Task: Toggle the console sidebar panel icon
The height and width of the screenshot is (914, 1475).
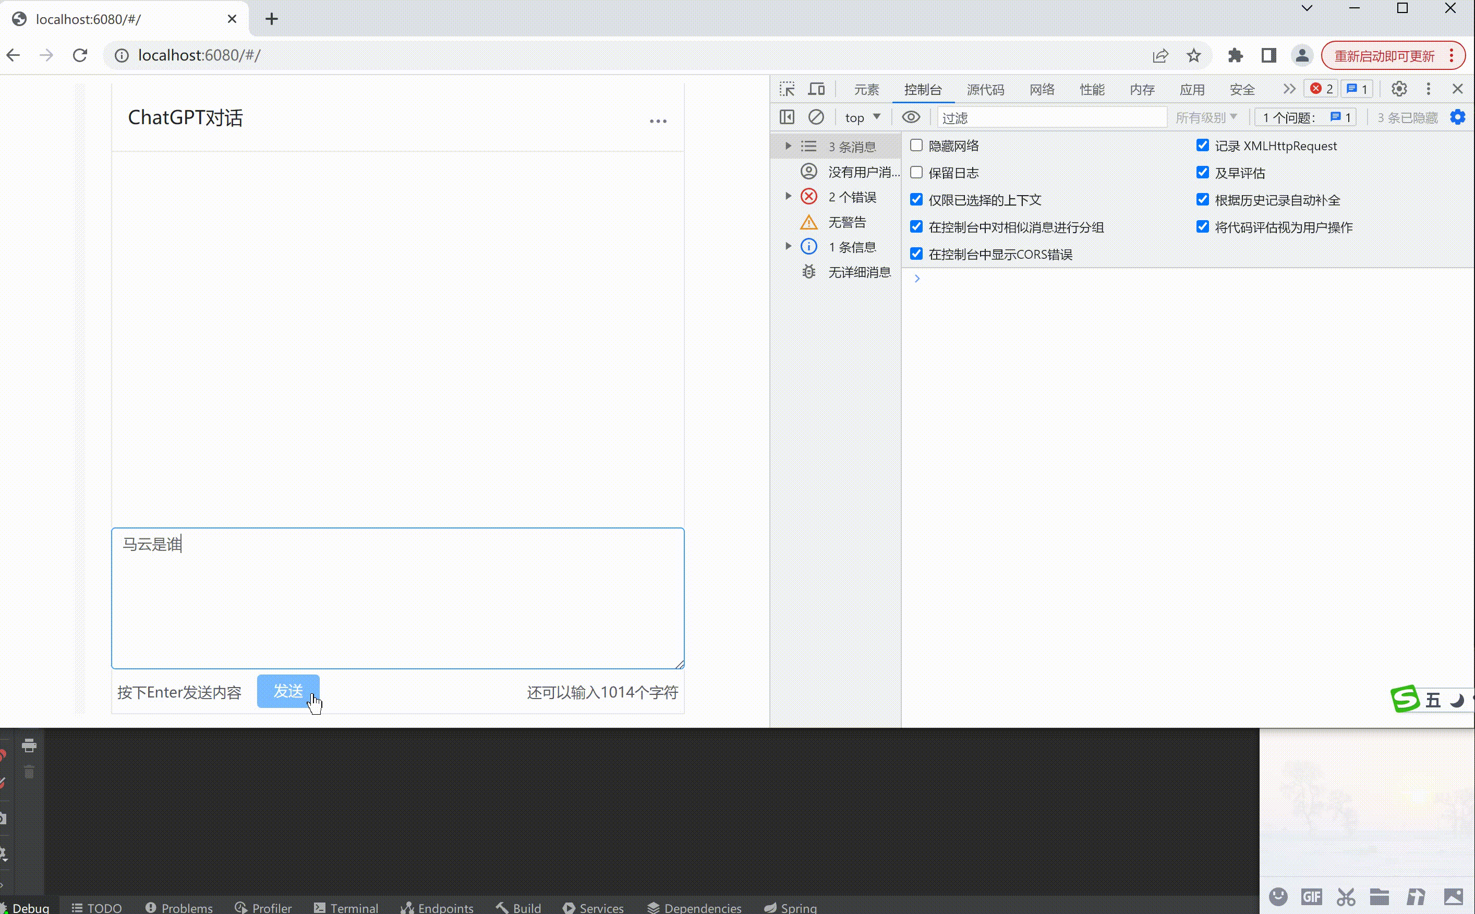Action: click(787, 117)
